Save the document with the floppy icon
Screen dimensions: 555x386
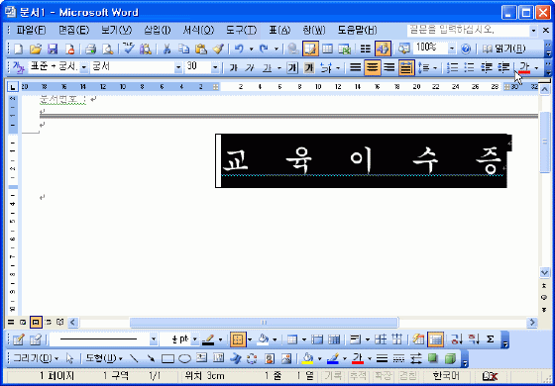tap(53, 48)
